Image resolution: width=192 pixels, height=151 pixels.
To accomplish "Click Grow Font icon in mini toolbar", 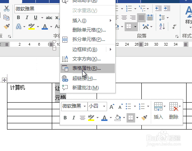I will [112, 107].
